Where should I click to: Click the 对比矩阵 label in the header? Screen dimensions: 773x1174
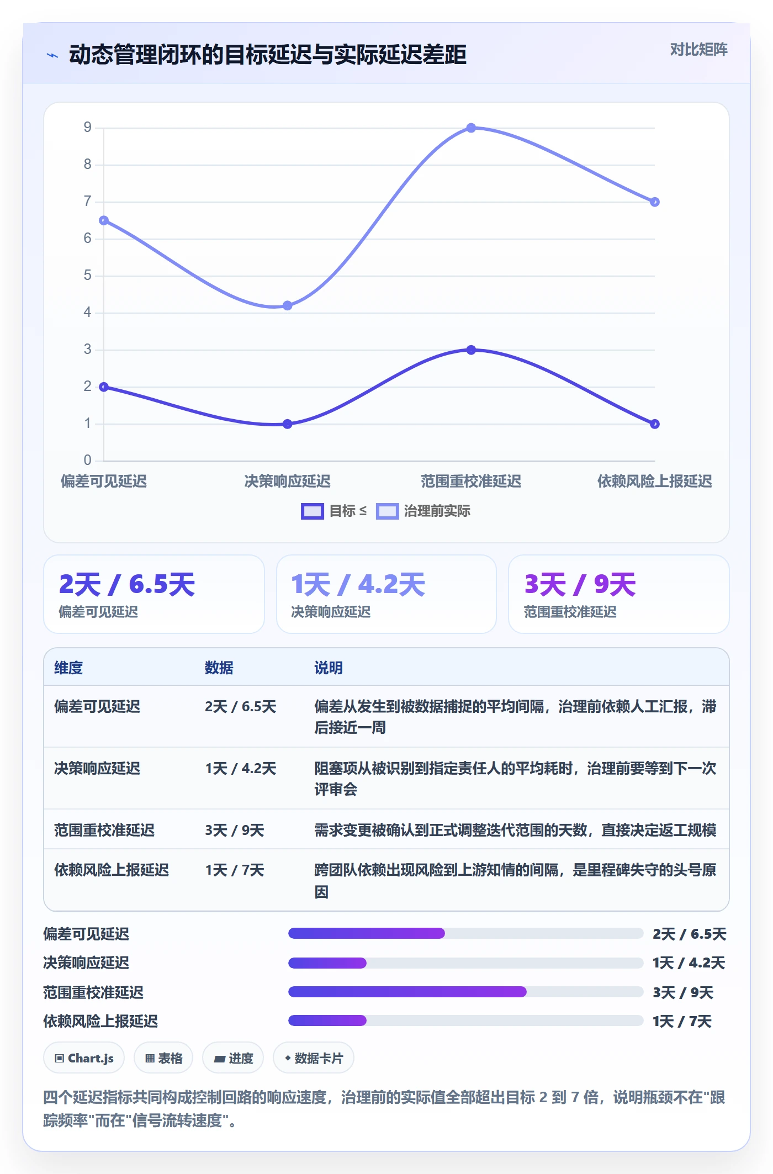pyautogui.click(x=698, y=50)
